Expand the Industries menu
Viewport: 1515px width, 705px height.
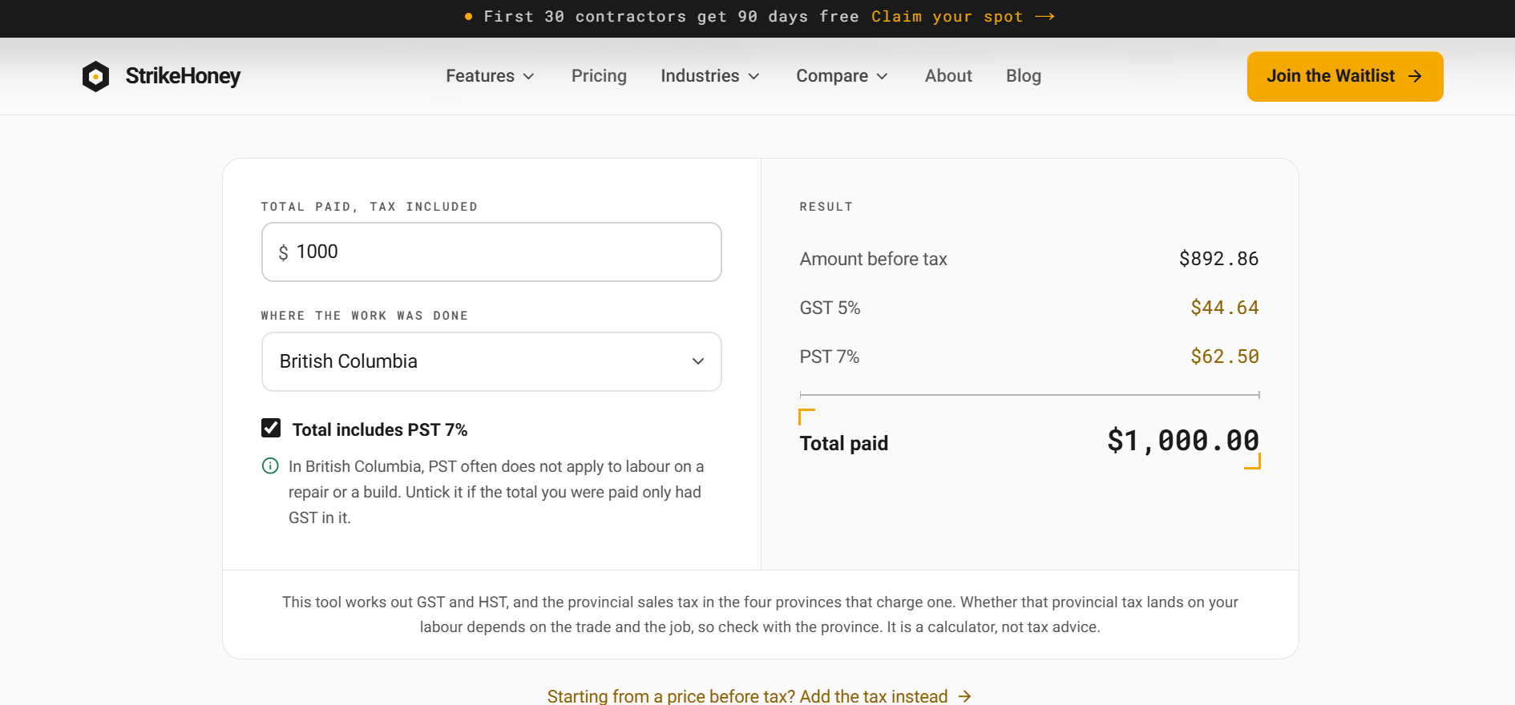point(709,76)
